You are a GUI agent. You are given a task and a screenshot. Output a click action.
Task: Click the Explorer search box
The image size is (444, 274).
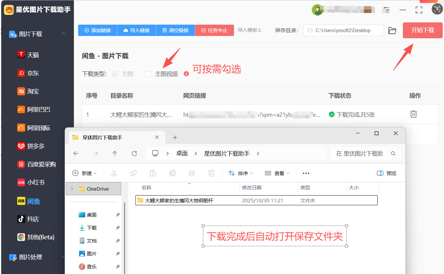[x=366, y=154]
